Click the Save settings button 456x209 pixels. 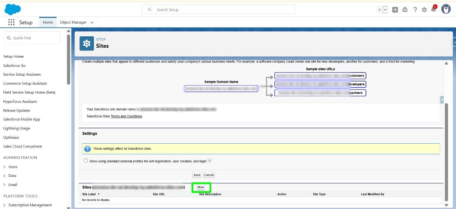click(x=197, y=175)
